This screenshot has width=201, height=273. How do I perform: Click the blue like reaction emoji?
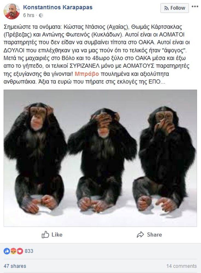(x=7, y=251)
